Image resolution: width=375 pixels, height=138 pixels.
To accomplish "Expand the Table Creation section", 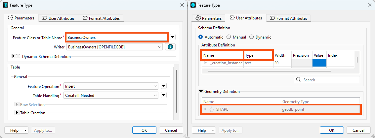I will click(x=17, y=113).
